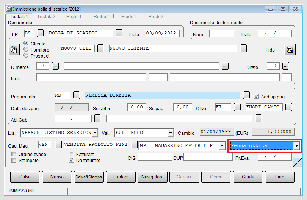
Task: Open lookup next to C.Iva code FI
Action: click(x=237, y=107)
